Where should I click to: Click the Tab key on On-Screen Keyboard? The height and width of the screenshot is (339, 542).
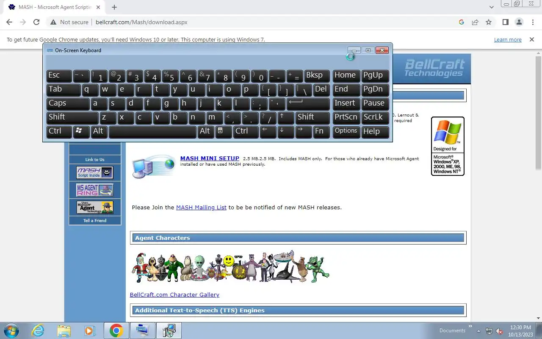coord(64,90)
